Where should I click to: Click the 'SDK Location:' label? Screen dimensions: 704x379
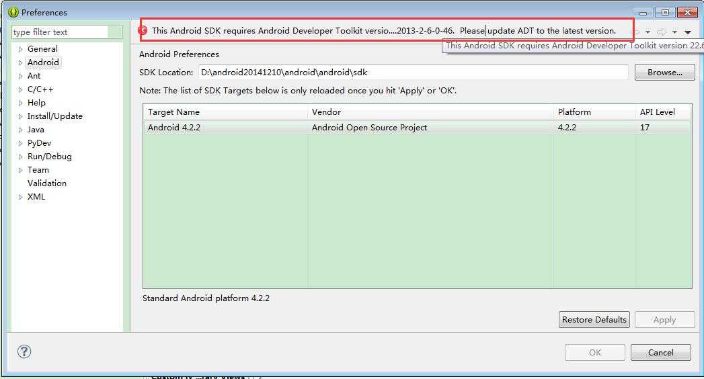(166, 72)
